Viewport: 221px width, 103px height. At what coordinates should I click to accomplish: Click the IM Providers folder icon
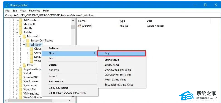click(x=21, y=20)
